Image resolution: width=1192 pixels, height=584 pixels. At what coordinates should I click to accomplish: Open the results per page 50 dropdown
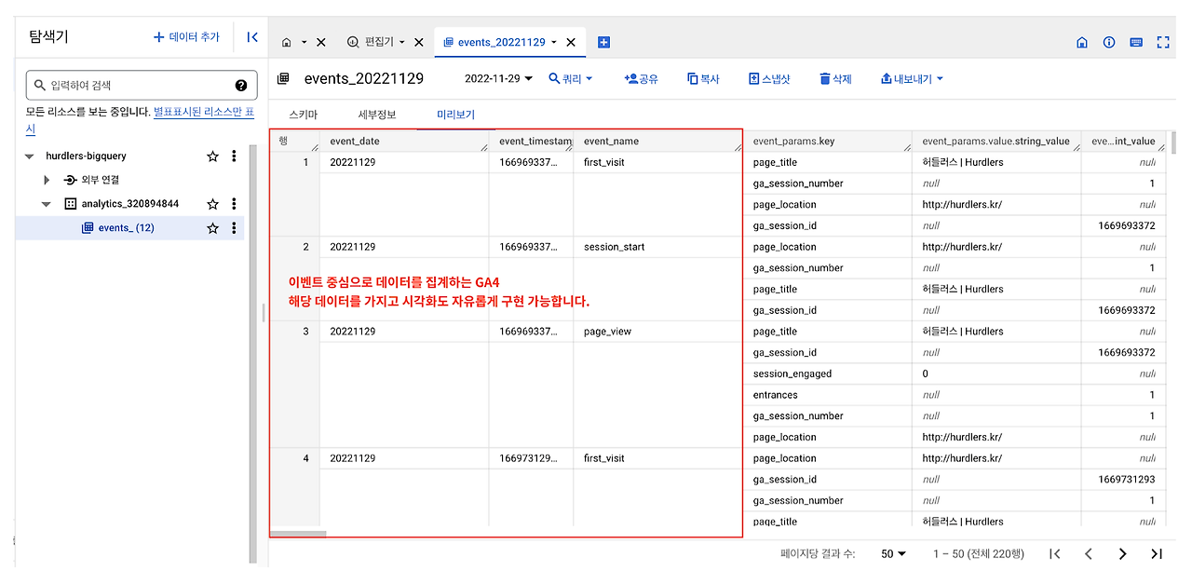coord(893,553)
